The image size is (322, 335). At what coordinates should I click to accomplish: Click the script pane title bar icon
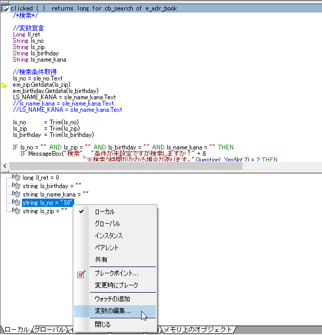click(x=6, y=9)
